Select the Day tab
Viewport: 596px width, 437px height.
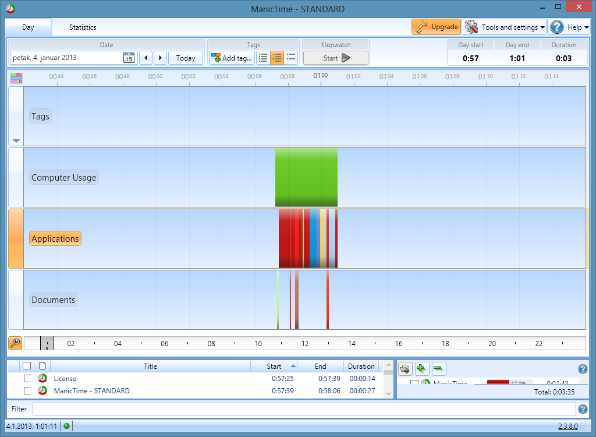(x=28, y=27)
